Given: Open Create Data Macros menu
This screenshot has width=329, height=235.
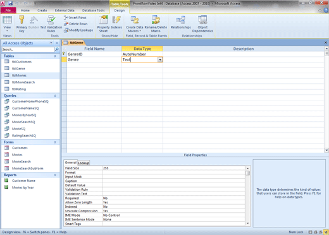Looking at the screenshot, I should point(135,24).
